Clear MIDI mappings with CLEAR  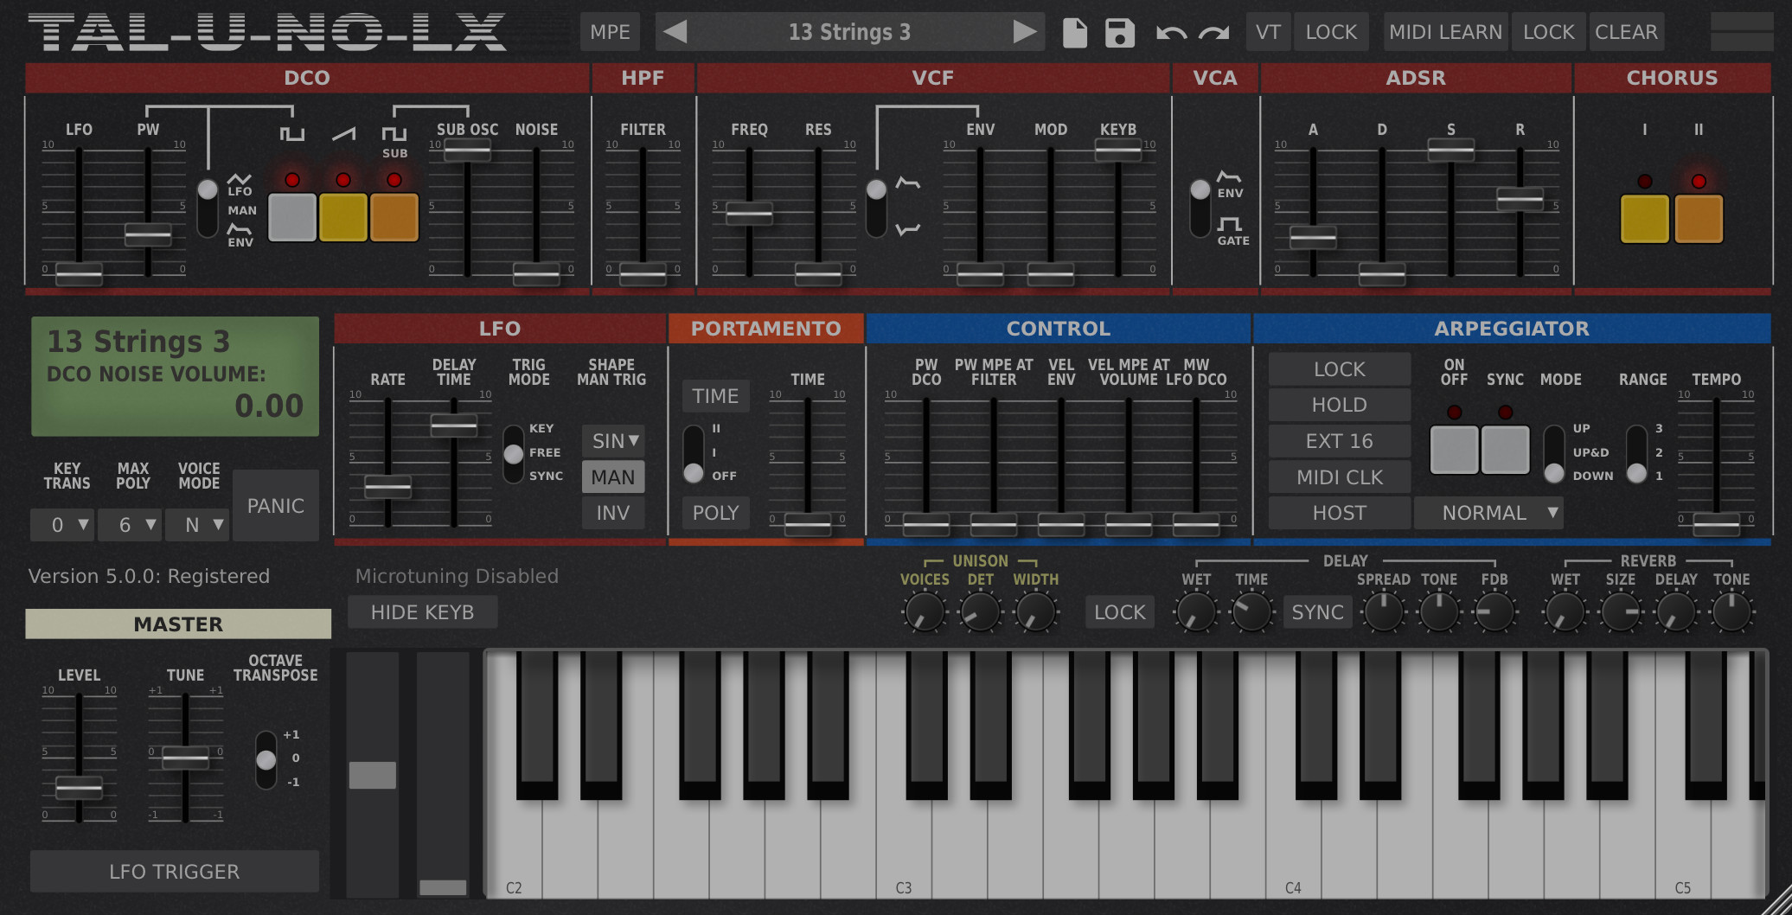1626,32
